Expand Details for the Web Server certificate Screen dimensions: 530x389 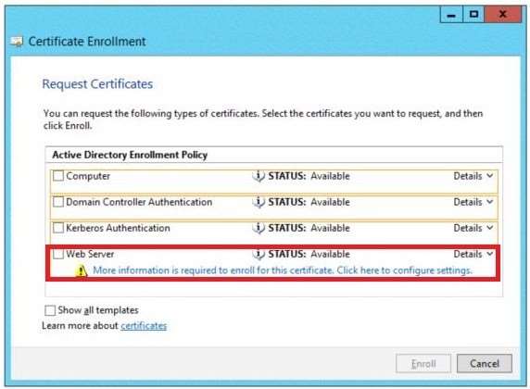click(x=473, y=254)
